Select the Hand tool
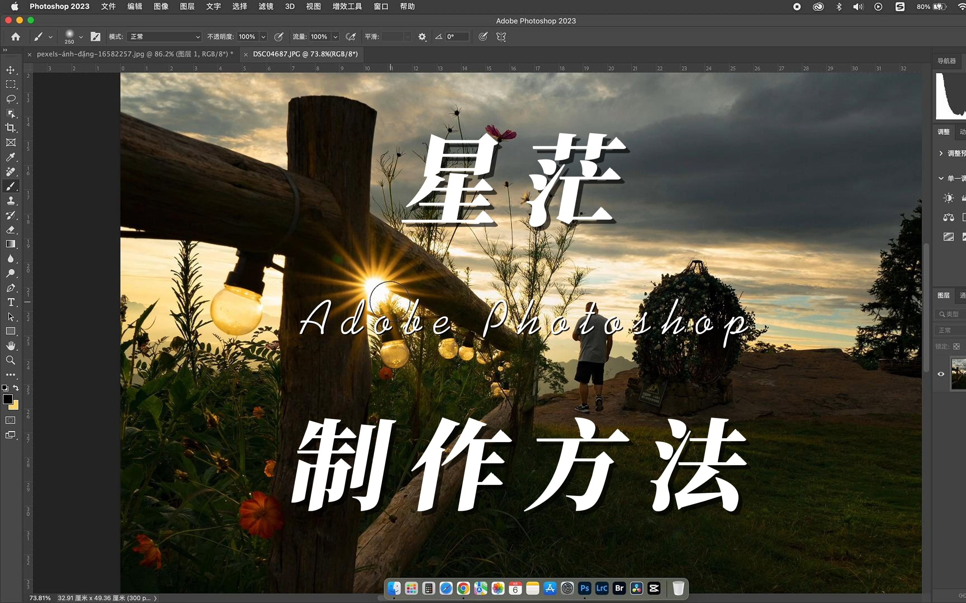The height and width of the screenshot is (603, 966). 11,346
